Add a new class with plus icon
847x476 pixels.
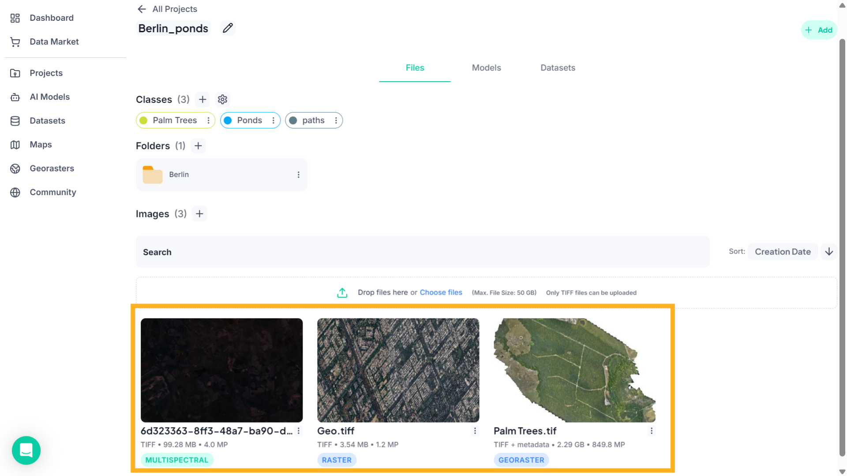coord(202,99)
